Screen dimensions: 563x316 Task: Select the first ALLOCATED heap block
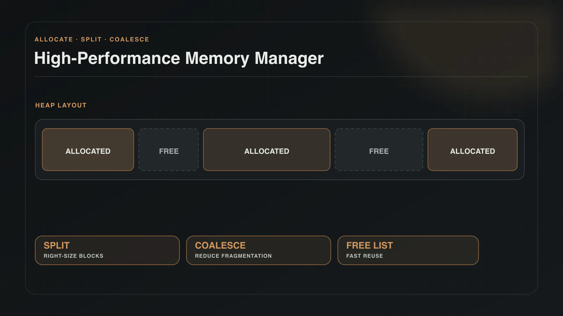pyautogui.click(x=88, y=150)
